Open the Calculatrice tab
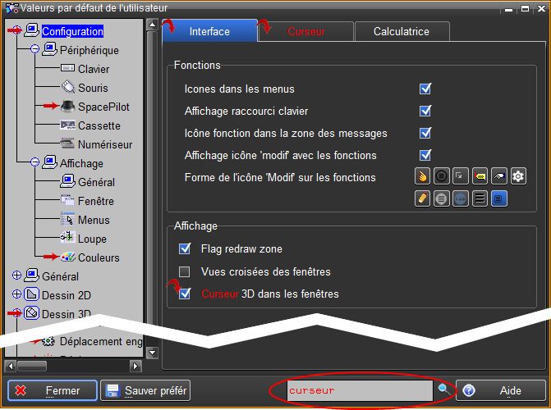The height and width of the screenshot is (410, 551). 401,32
